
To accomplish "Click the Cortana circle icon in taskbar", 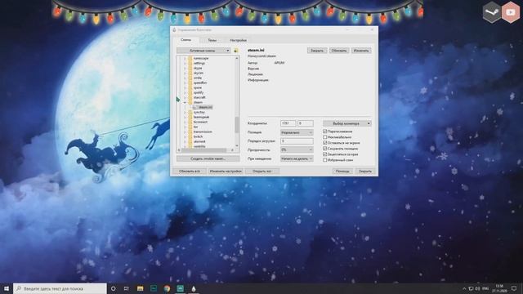I will point(113,288).
